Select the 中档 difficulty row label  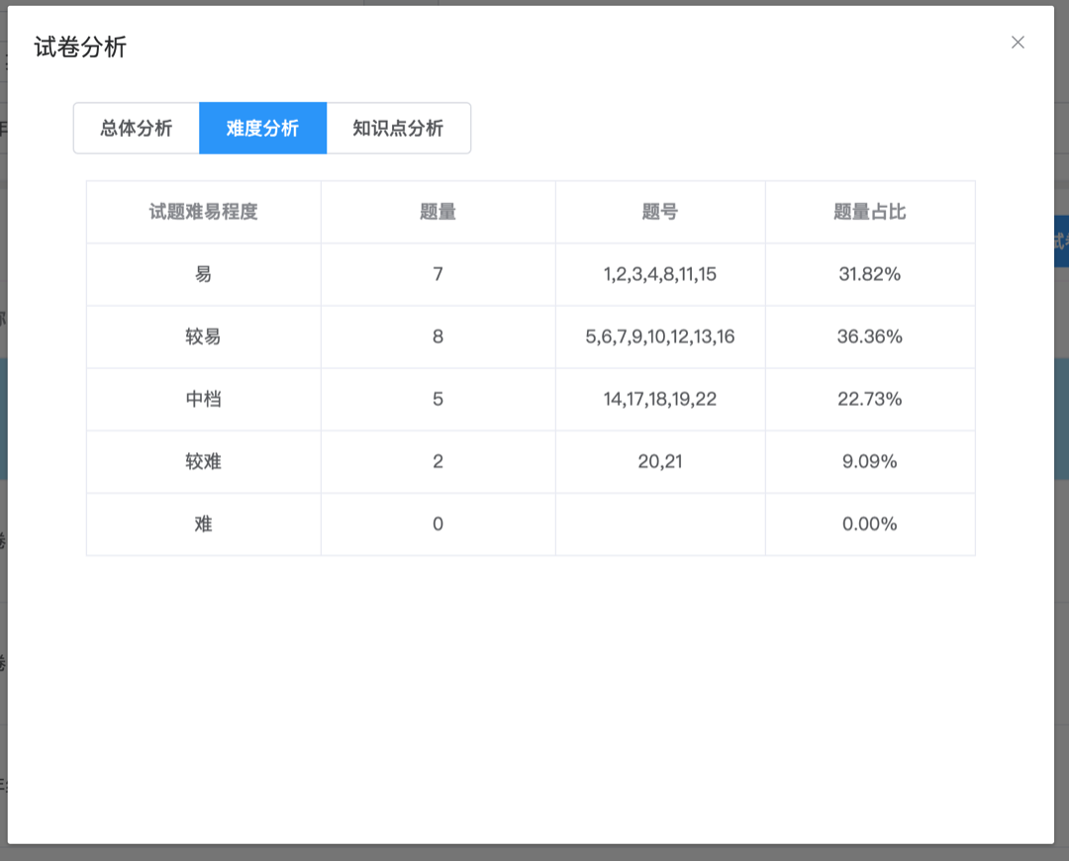203,399
